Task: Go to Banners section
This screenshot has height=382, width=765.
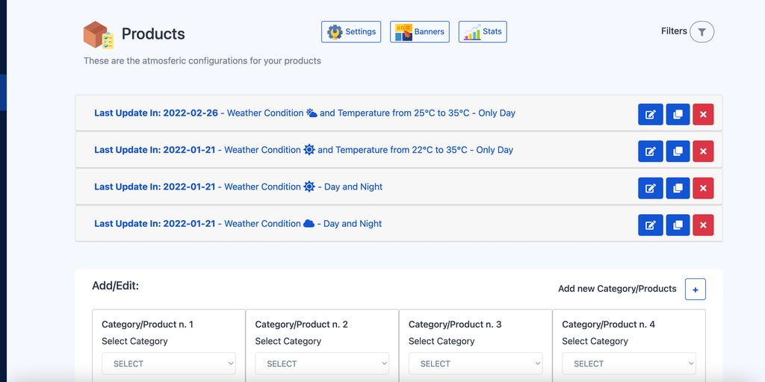Action: (419, 32)
